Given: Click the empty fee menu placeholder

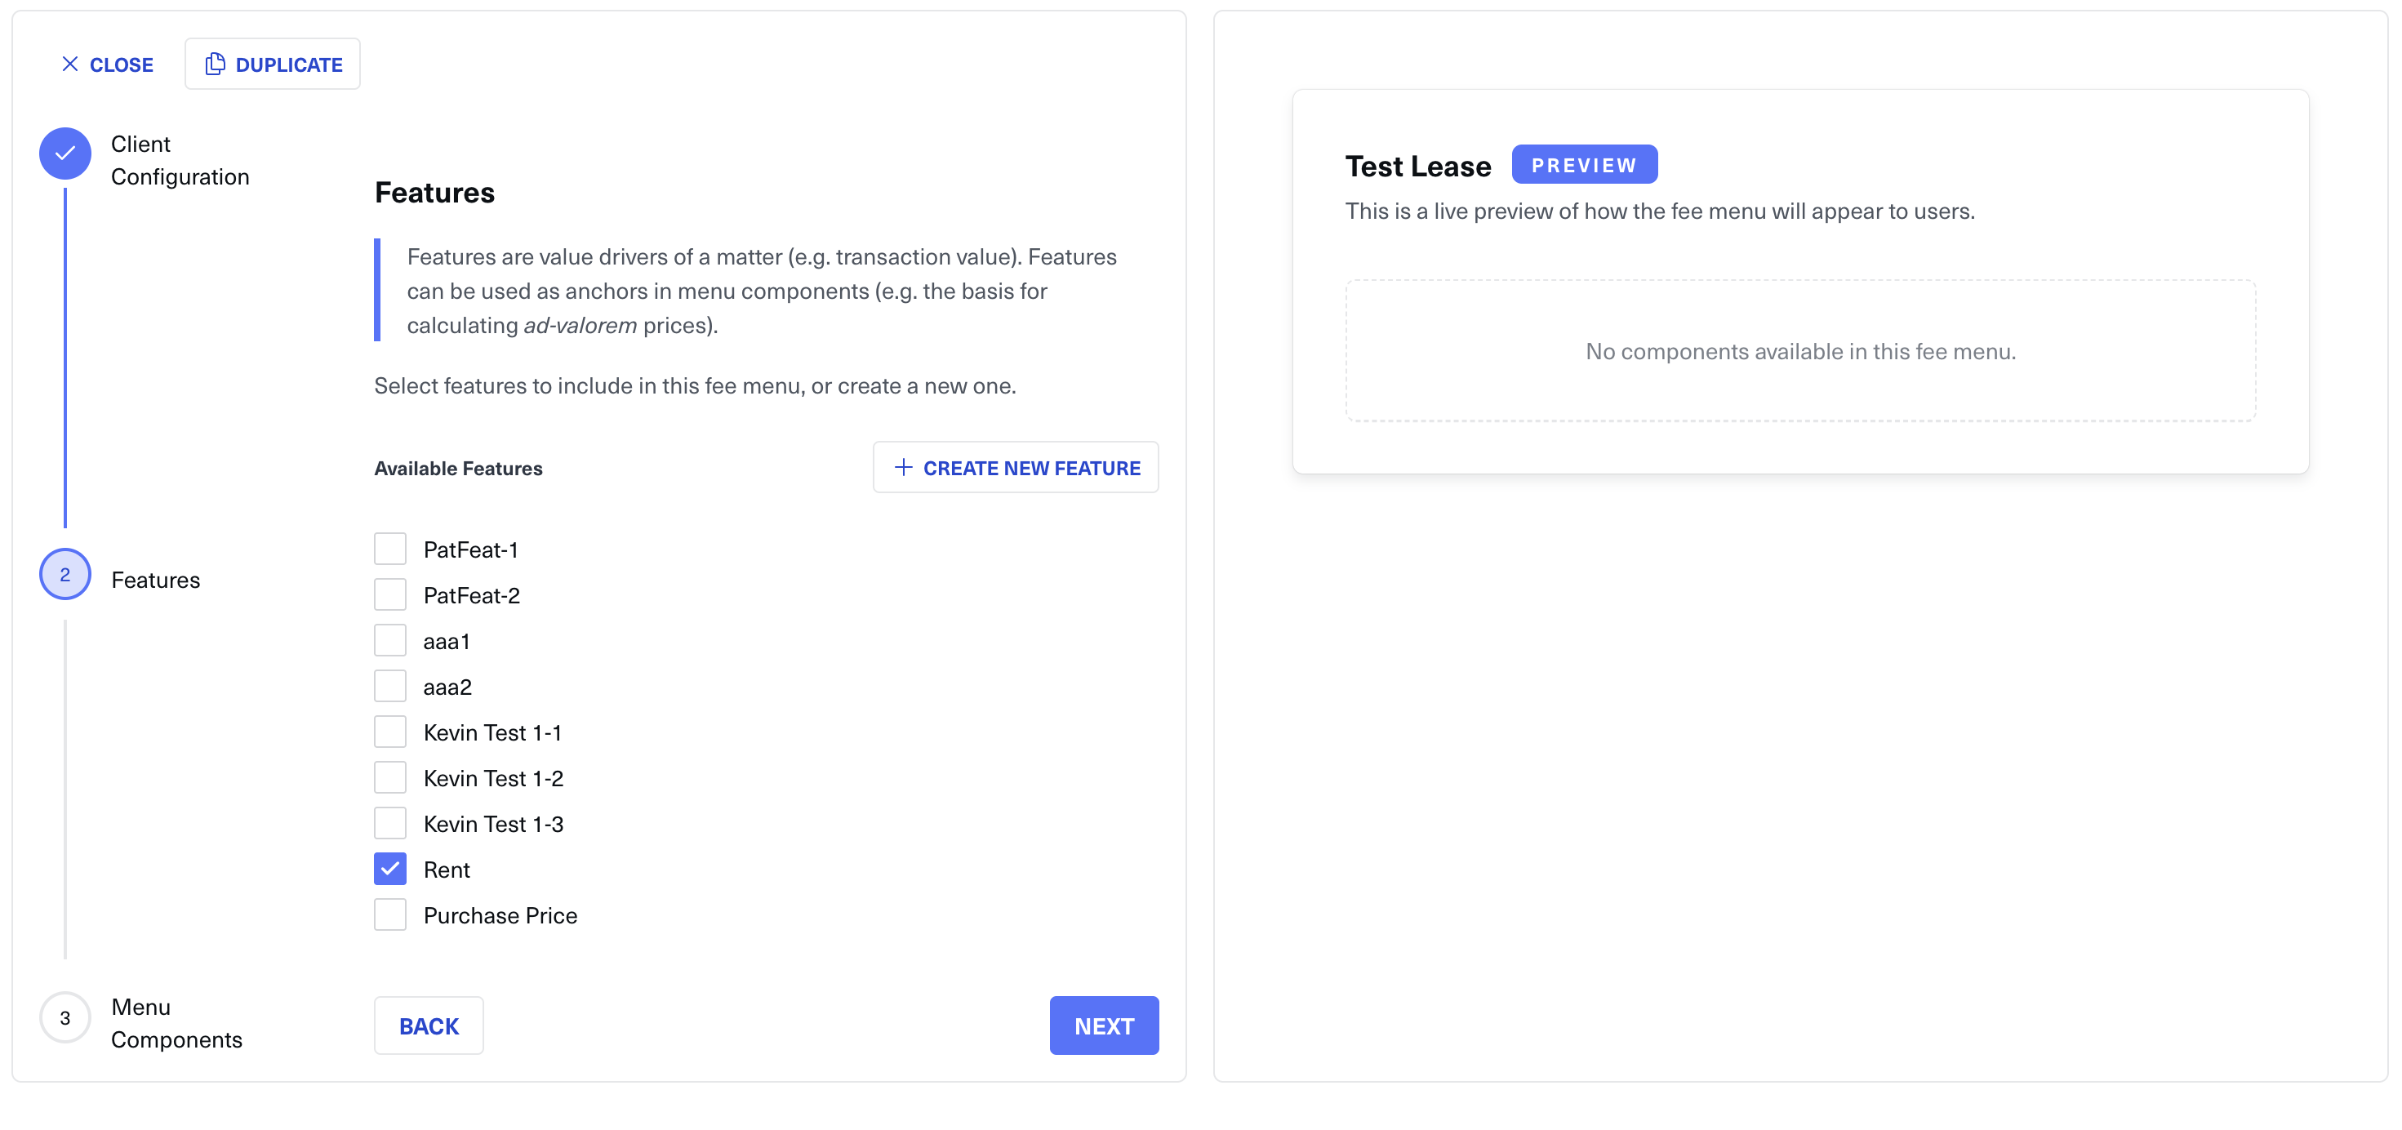Looking at the screenshot, I should (x=1799, y=352).
